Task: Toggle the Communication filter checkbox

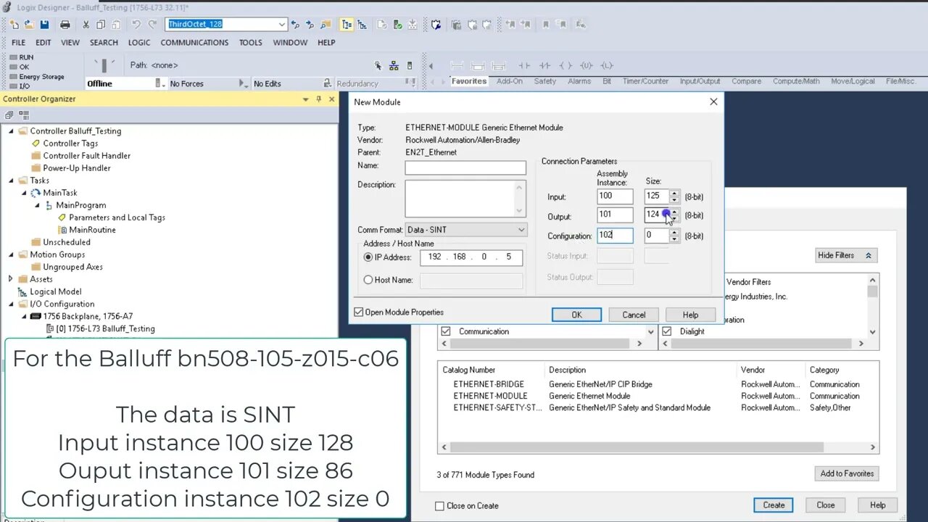Action: click(x=446, y=331)
